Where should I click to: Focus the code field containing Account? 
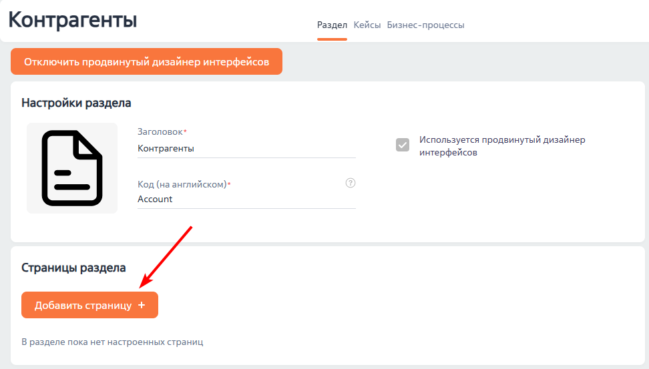click(x=246, y=200)
